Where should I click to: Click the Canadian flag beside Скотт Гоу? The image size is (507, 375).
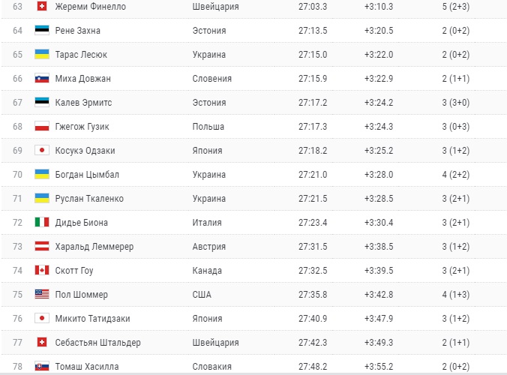42,271
